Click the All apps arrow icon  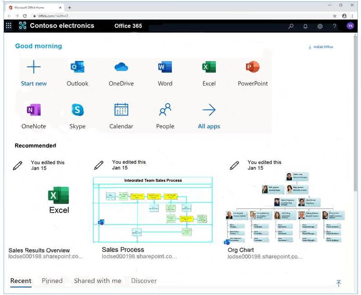(209, 109)
